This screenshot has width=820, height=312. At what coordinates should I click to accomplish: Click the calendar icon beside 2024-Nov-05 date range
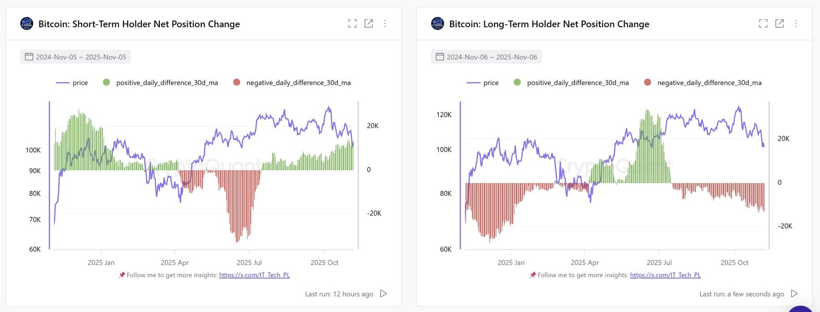[29, 56]
